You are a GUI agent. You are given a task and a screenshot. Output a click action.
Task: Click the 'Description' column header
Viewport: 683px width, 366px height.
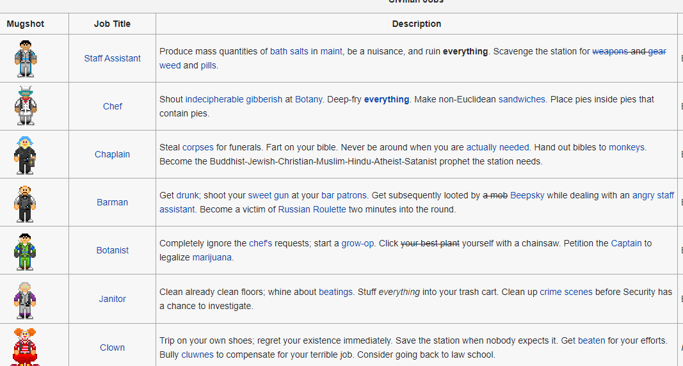(417, 24)
